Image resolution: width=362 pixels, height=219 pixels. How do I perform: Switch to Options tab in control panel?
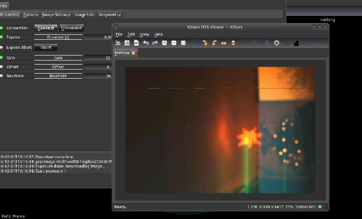pyautogui.click(x=30, y=14)
